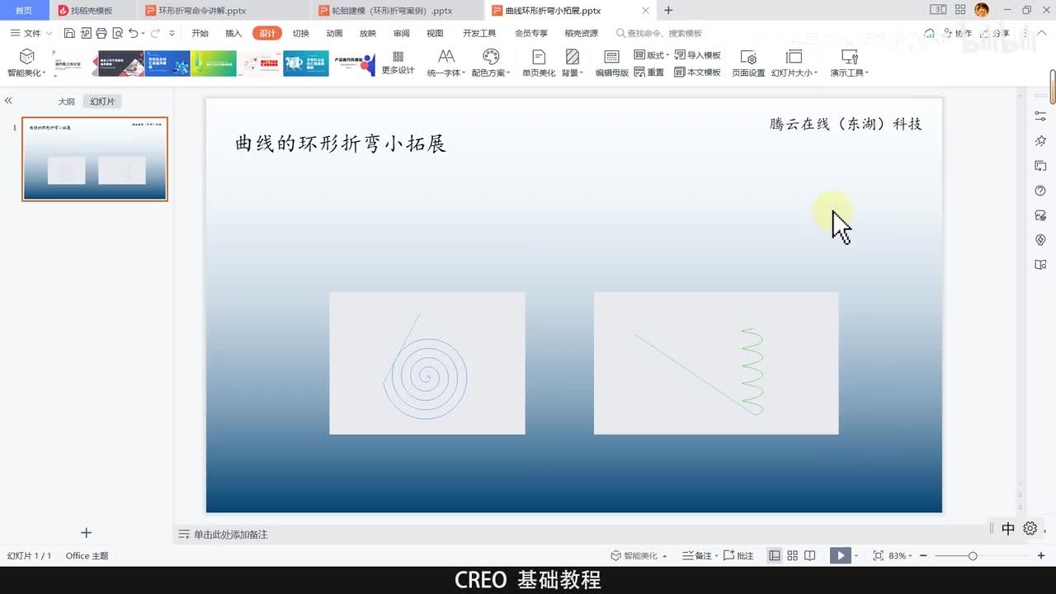The width and height of the screenshot is (1056, 594).
Task: Click 协作 collaborate icon at top right
Action: coord(957,33)
